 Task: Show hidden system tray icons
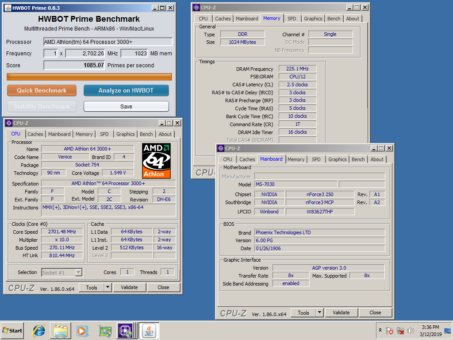(380, 330)
